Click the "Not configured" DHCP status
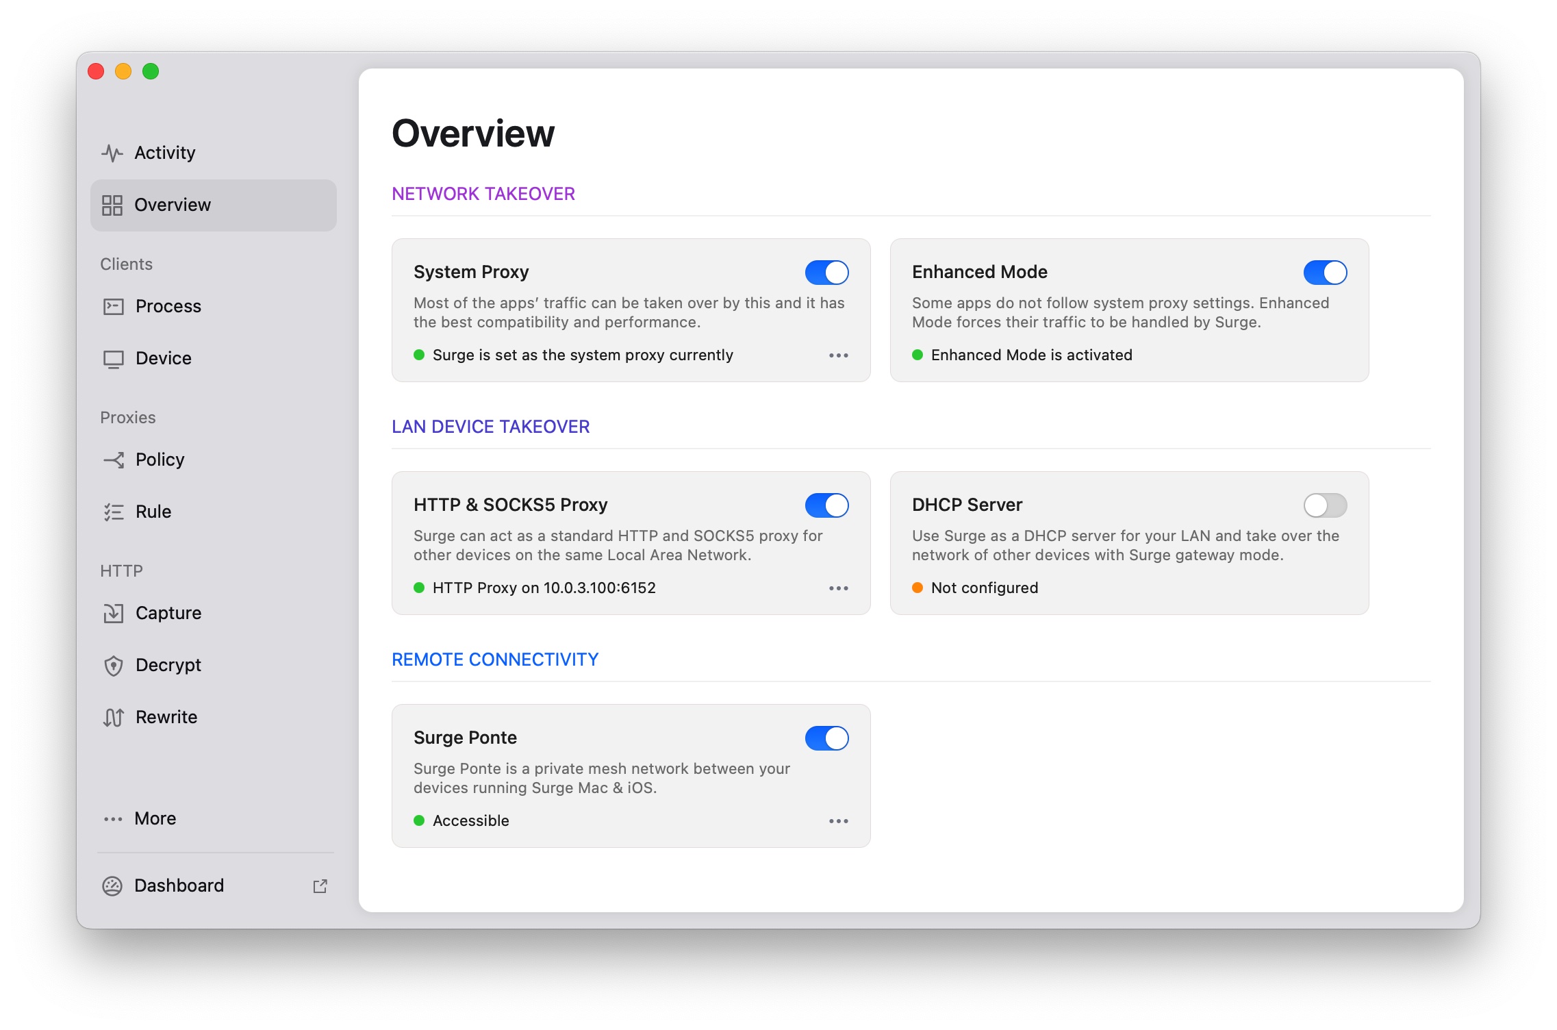 (985, 588)
